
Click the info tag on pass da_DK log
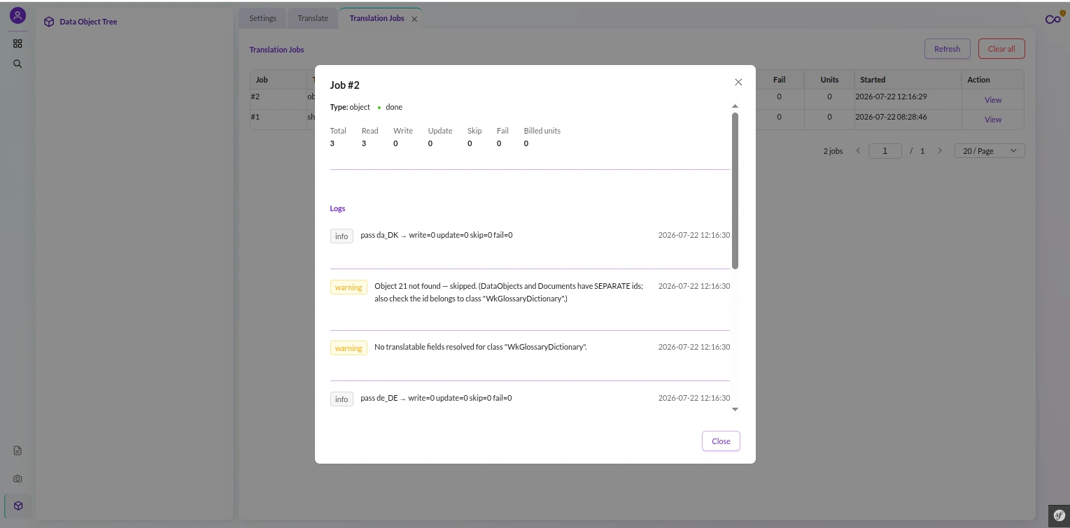pos(342,236)
